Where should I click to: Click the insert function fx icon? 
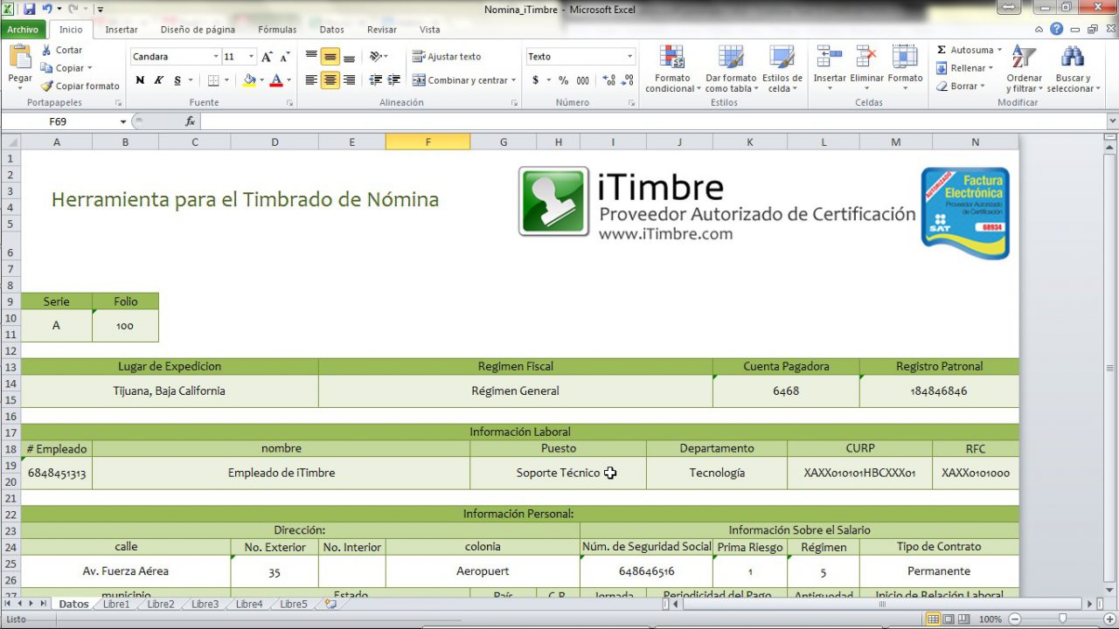pos(190,121)
